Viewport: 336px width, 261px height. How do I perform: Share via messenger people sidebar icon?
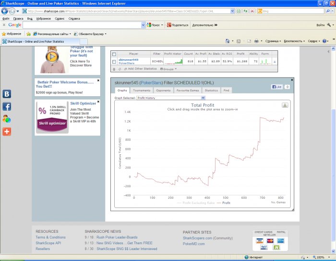pos(7,119)
